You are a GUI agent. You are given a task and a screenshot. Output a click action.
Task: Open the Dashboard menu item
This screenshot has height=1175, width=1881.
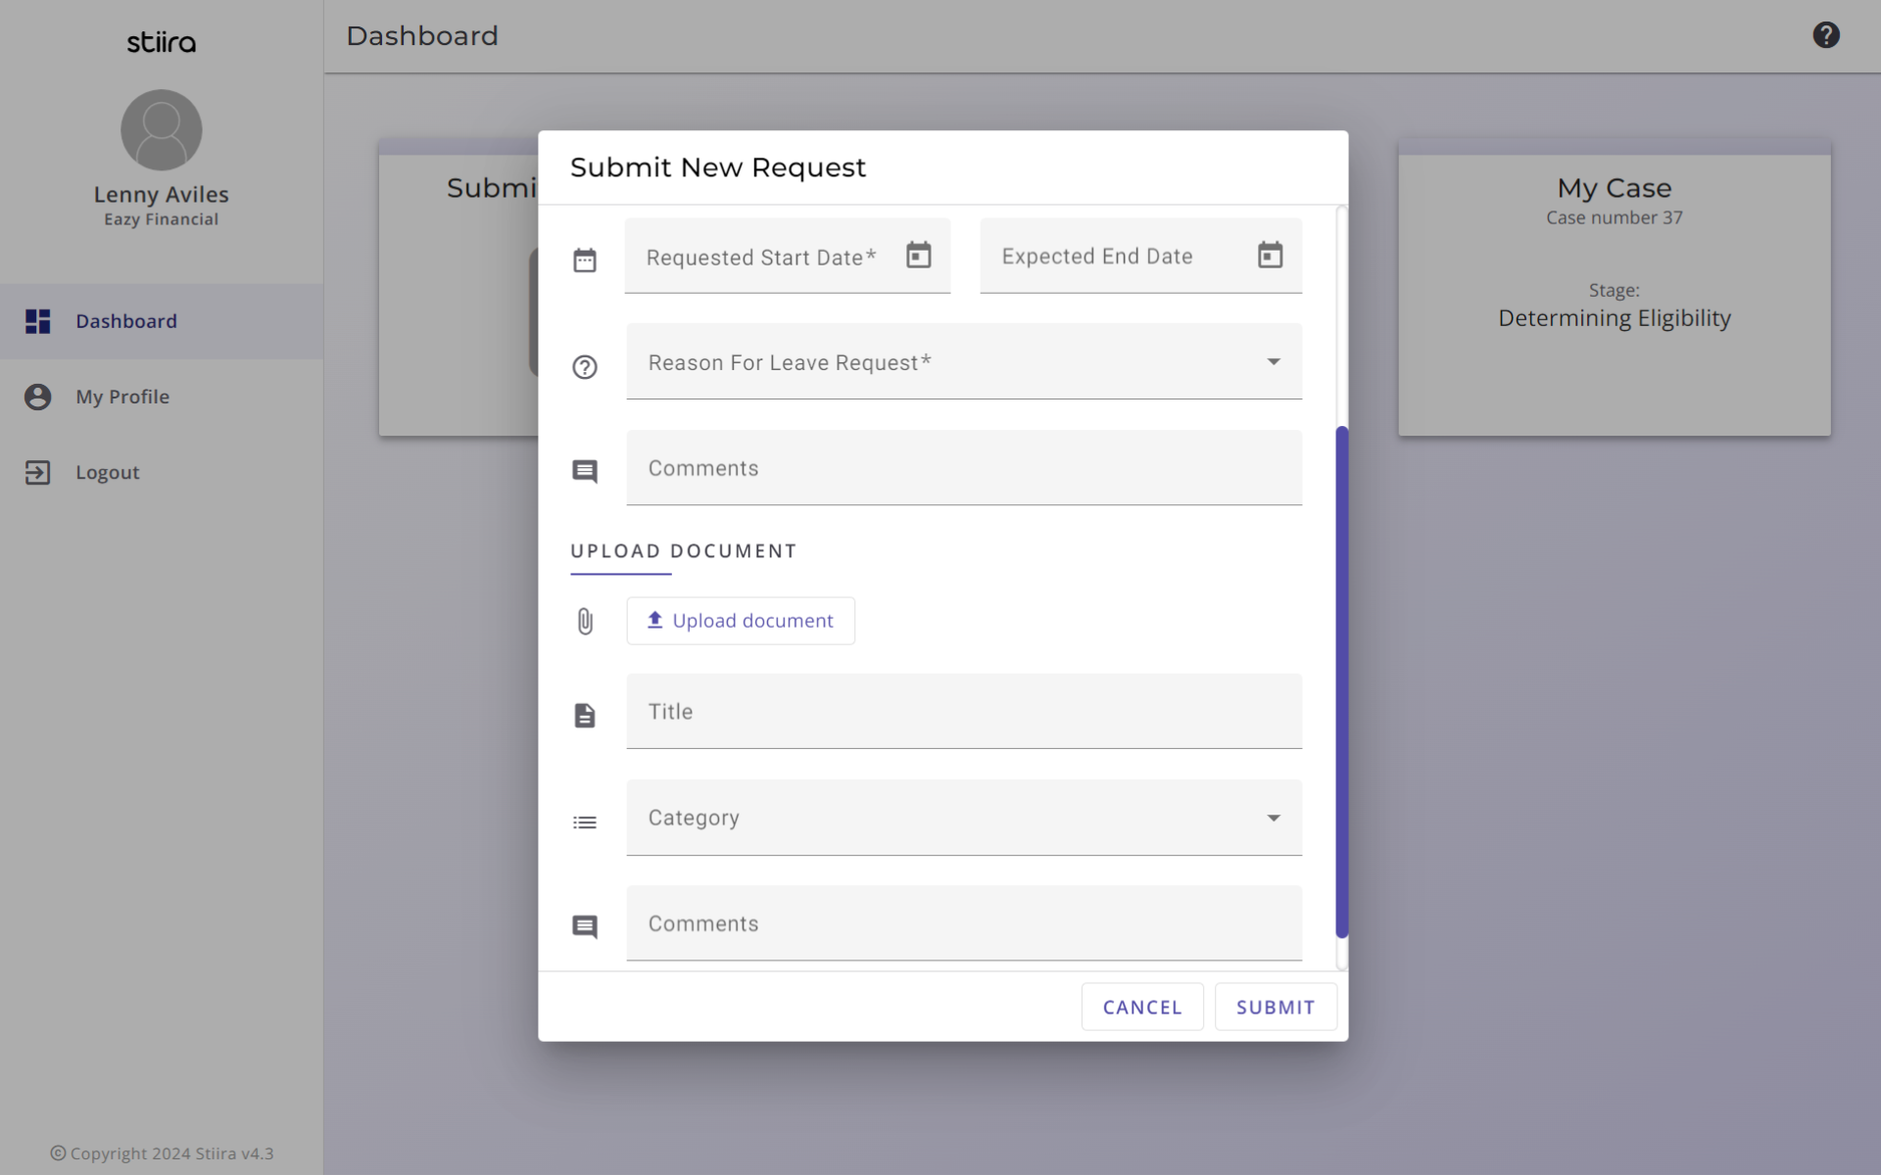point(126,321)
